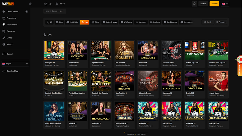
Task: Open the Baccarat 4 game thumbnail
Action: click(x=148, y=50)
